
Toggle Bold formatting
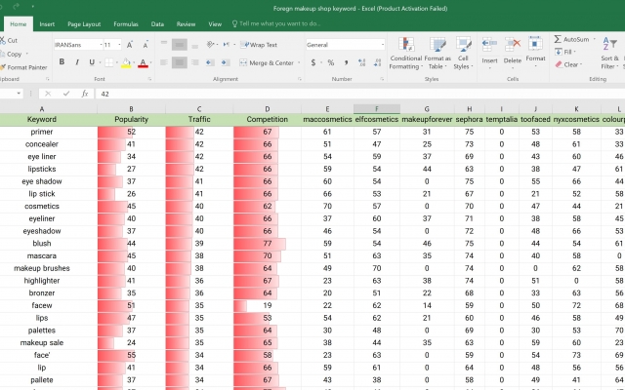pos(62,62)
